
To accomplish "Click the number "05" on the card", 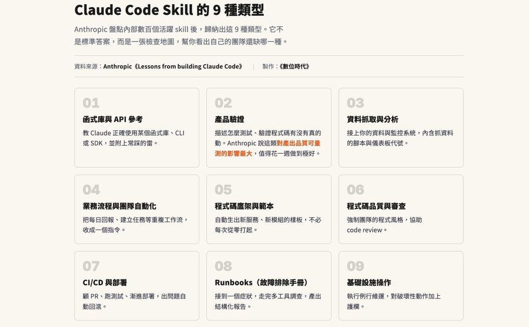I will (x=223, y=190).
